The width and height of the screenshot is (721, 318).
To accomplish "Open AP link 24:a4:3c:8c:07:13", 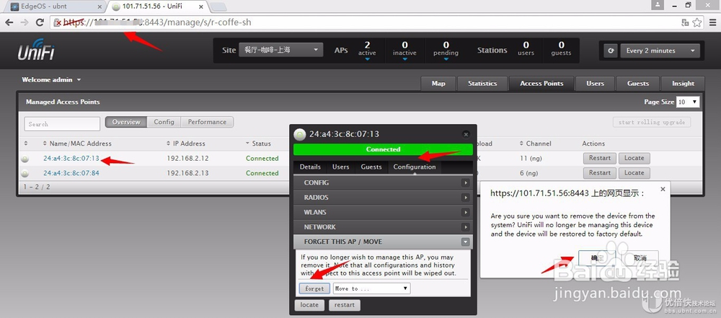I will 71,159.
